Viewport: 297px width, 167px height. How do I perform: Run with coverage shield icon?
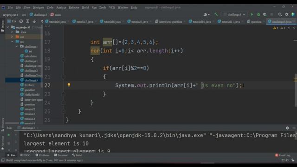265,14
